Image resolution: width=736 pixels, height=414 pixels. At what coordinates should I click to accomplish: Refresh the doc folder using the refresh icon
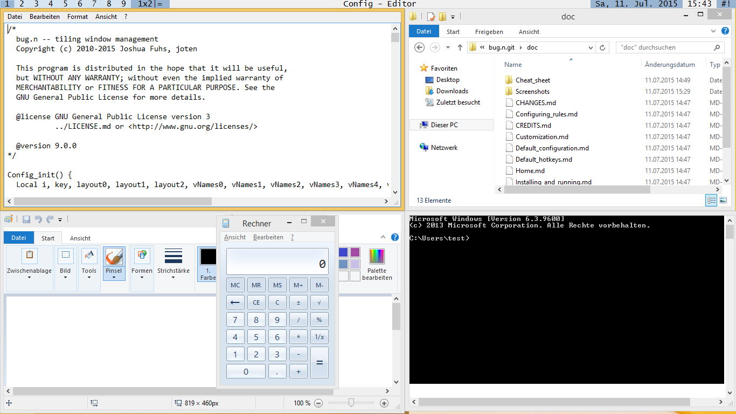[x=602, y=47]
